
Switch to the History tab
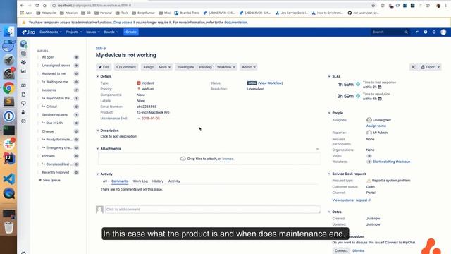[158, 181]
